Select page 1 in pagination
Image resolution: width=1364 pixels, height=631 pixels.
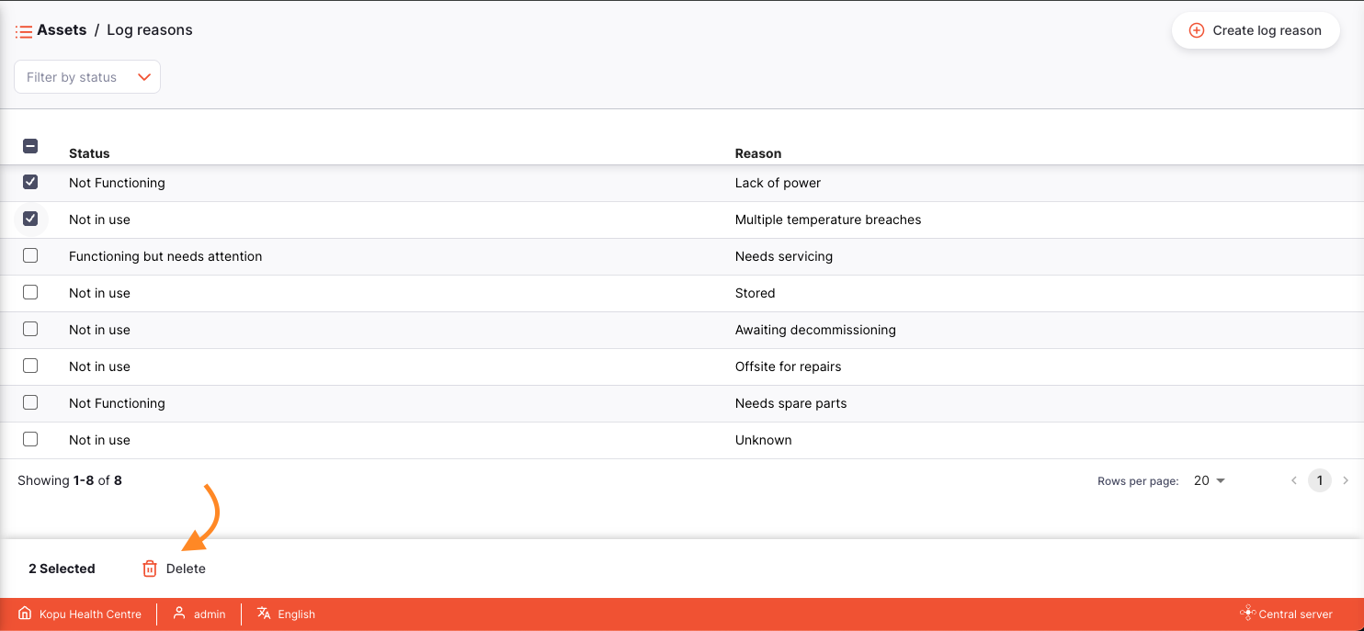1320,480
